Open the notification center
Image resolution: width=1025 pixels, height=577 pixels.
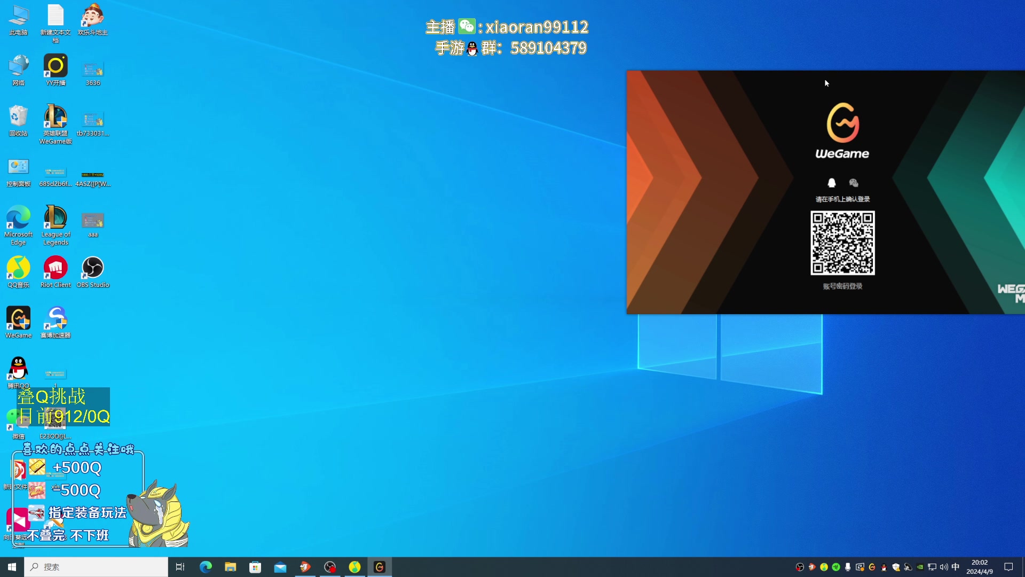pyautogui.click(x=1008, y=567)
